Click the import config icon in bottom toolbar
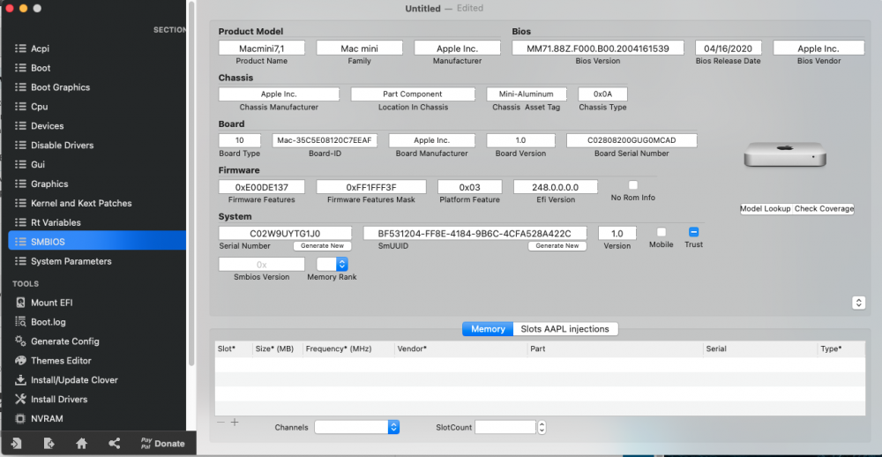882x457 pixels. (x=16, y=444)
